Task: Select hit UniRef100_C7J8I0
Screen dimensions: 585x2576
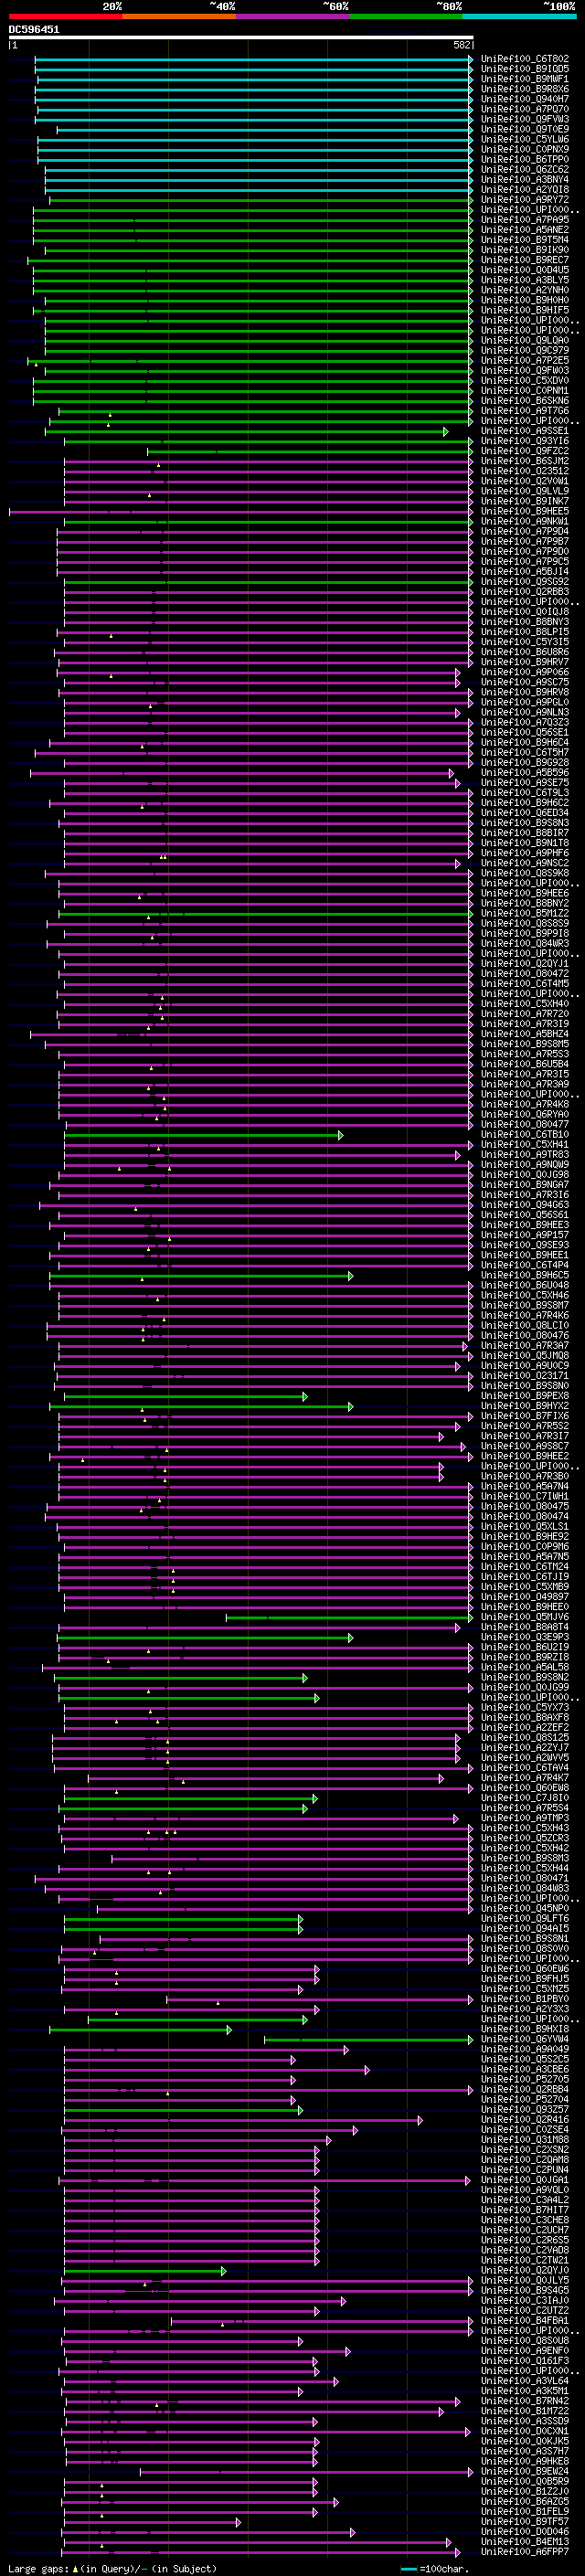Action: (x=525, y=1799)
